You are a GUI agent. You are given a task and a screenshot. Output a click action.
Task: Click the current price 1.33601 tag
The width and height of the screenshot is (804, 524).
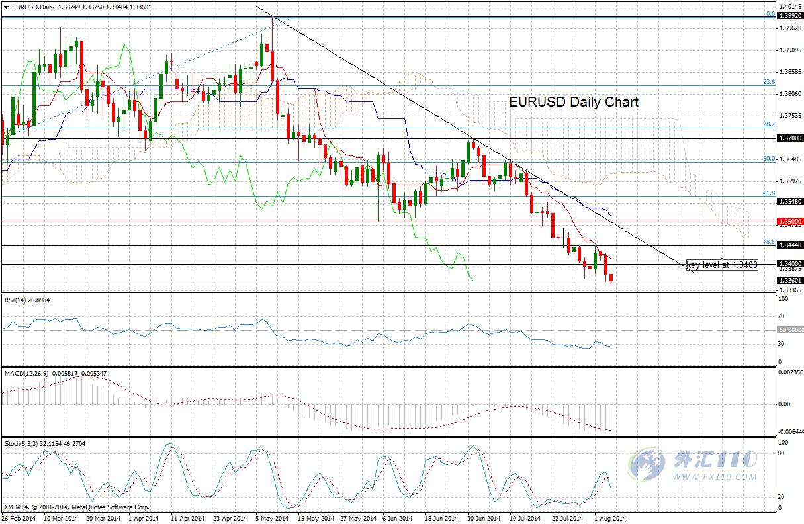[x=790, y=280]
